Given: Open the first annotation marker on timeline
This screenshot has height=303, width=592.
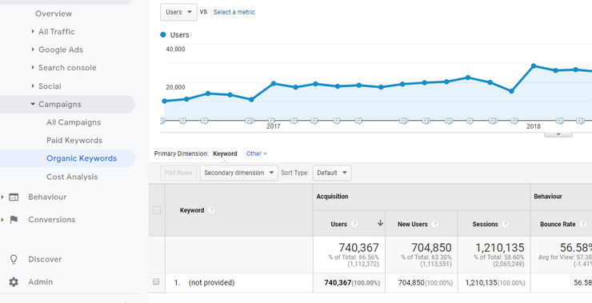Looking at the screenshot, I should point(162,121).
